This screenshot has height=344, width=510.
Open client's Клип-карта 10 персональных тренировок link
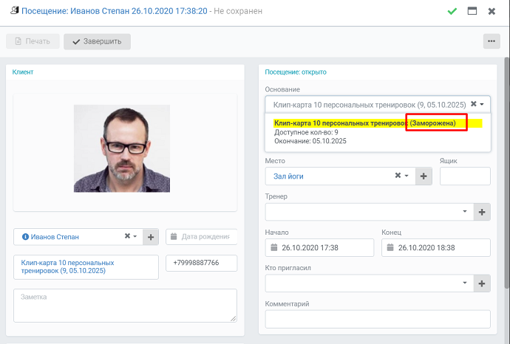click(x=67, y=266)
